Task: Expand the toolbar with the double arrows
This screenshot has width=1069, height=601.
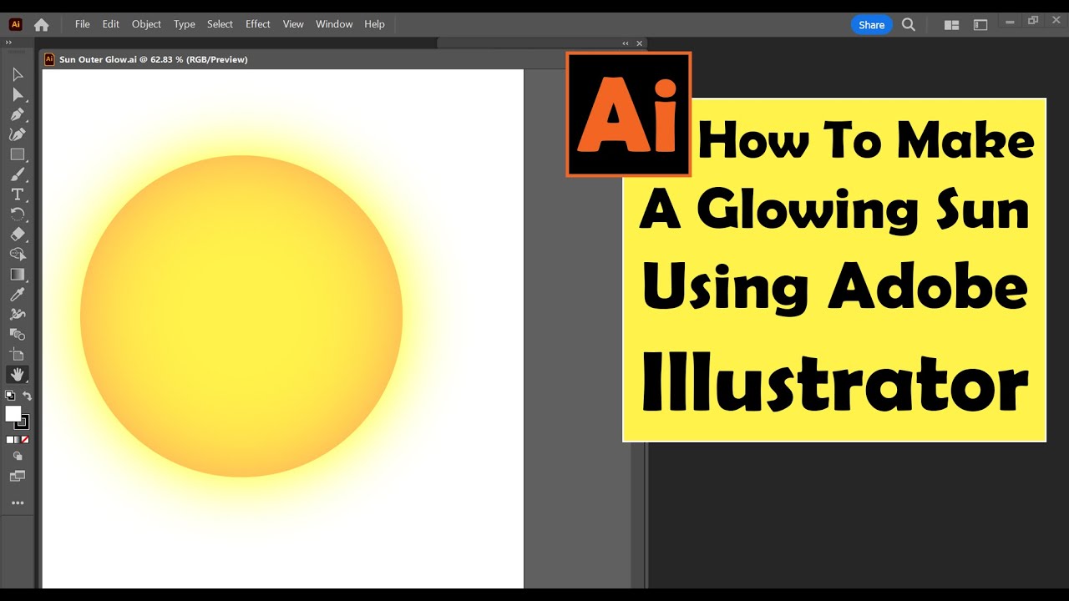Action: click(9, 43)
